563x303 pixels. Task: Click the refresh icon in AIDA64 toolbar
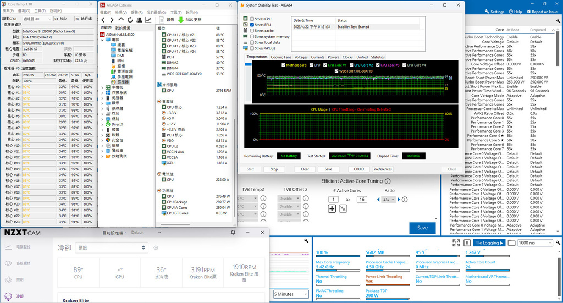point(130,20)
